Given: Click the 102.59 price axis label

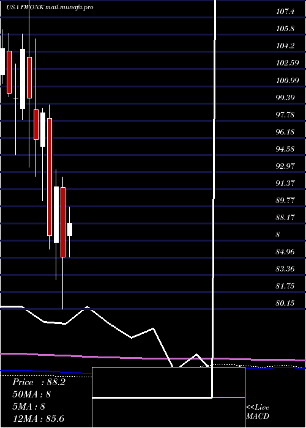Looking at the screenshot, I should 287,63.
